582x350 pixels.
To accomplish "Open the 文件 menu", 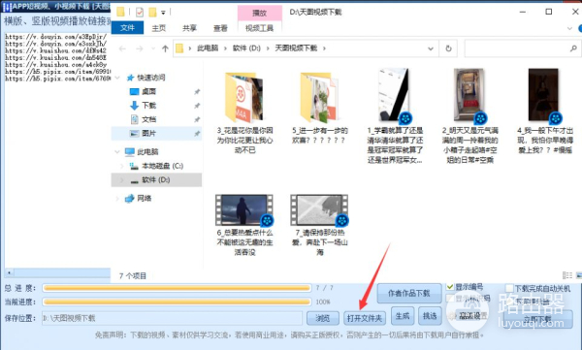I will click(127, 28).
